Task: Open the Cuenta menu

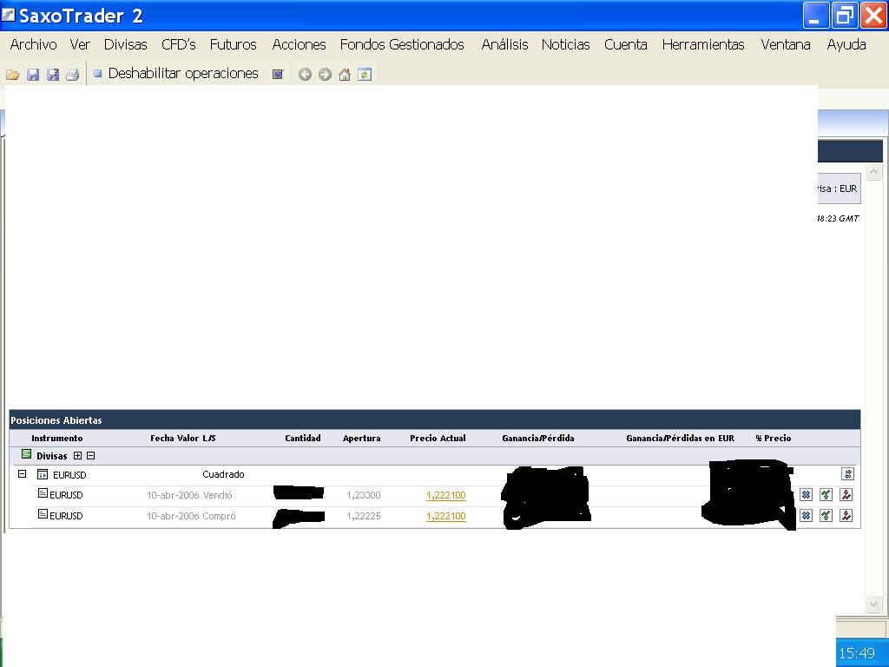Action: pyautogui.click(x=626, y=45)
